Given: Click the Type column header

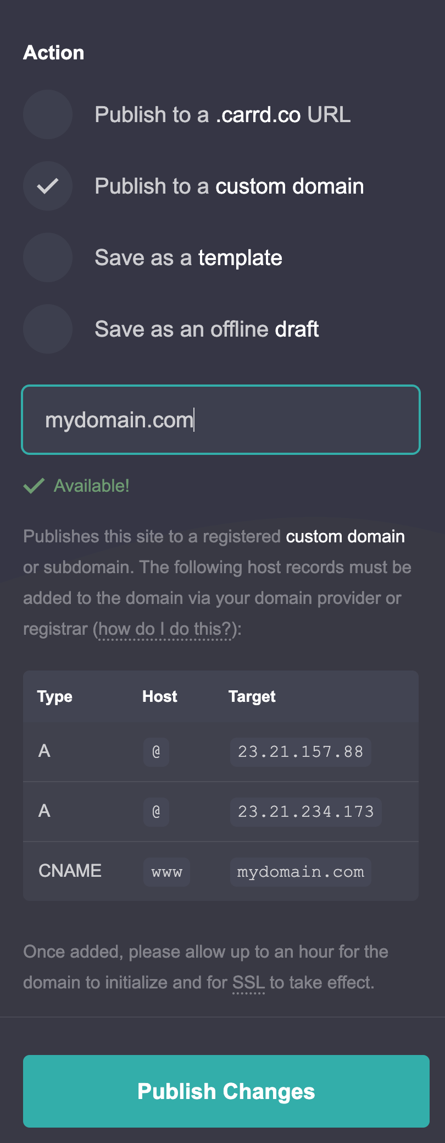Looking at the screenshot, I should (x=54, y=696).
